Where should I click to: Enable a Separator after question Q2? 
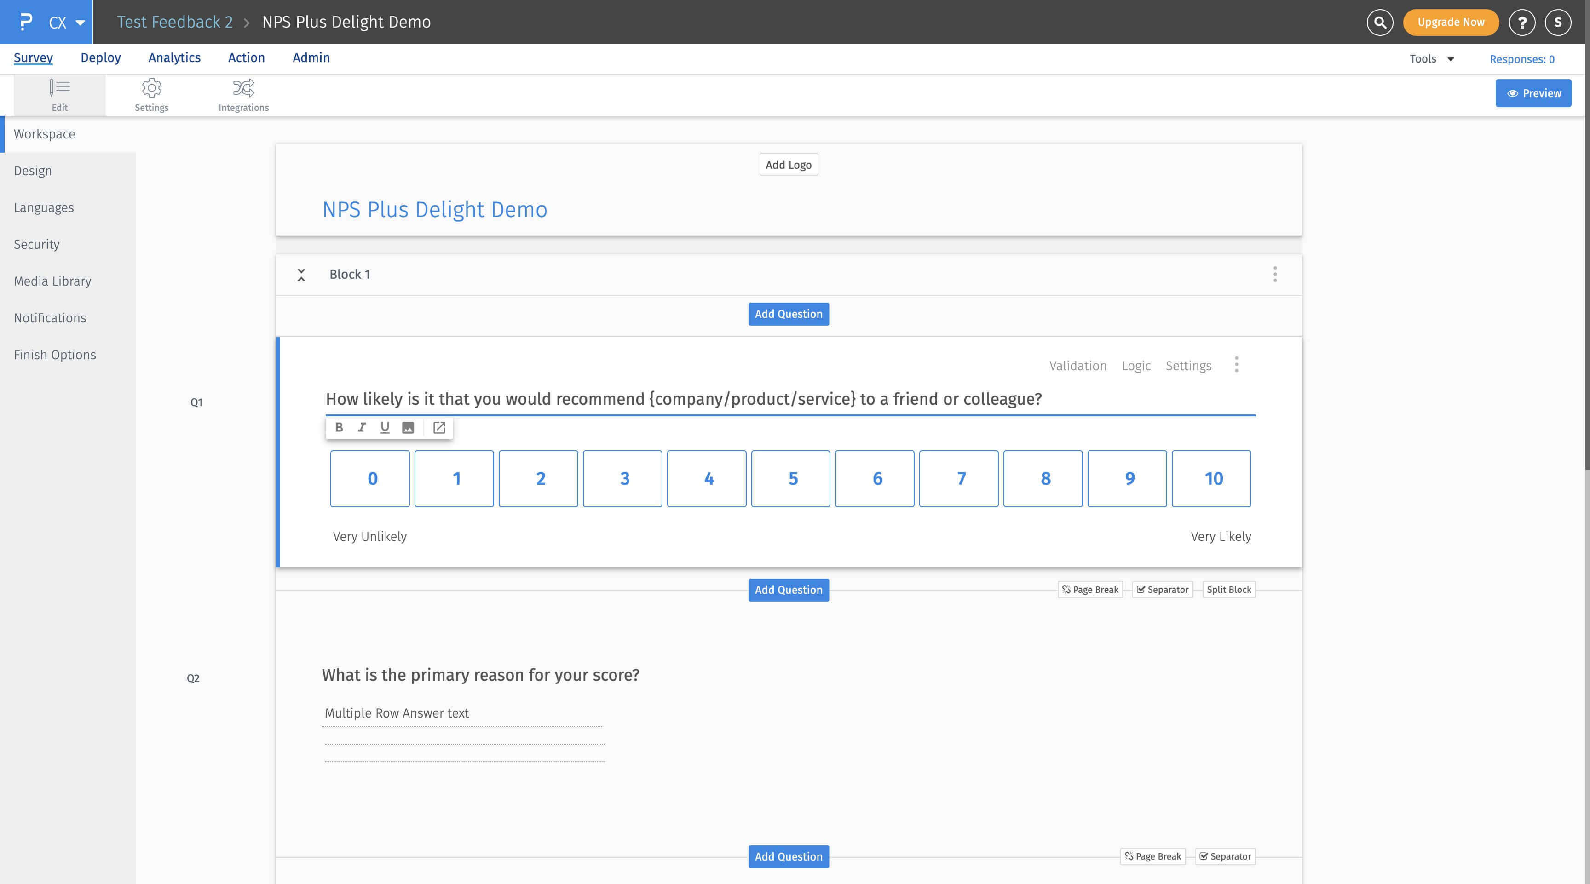pyautogui.click(x=1225, y=856)
